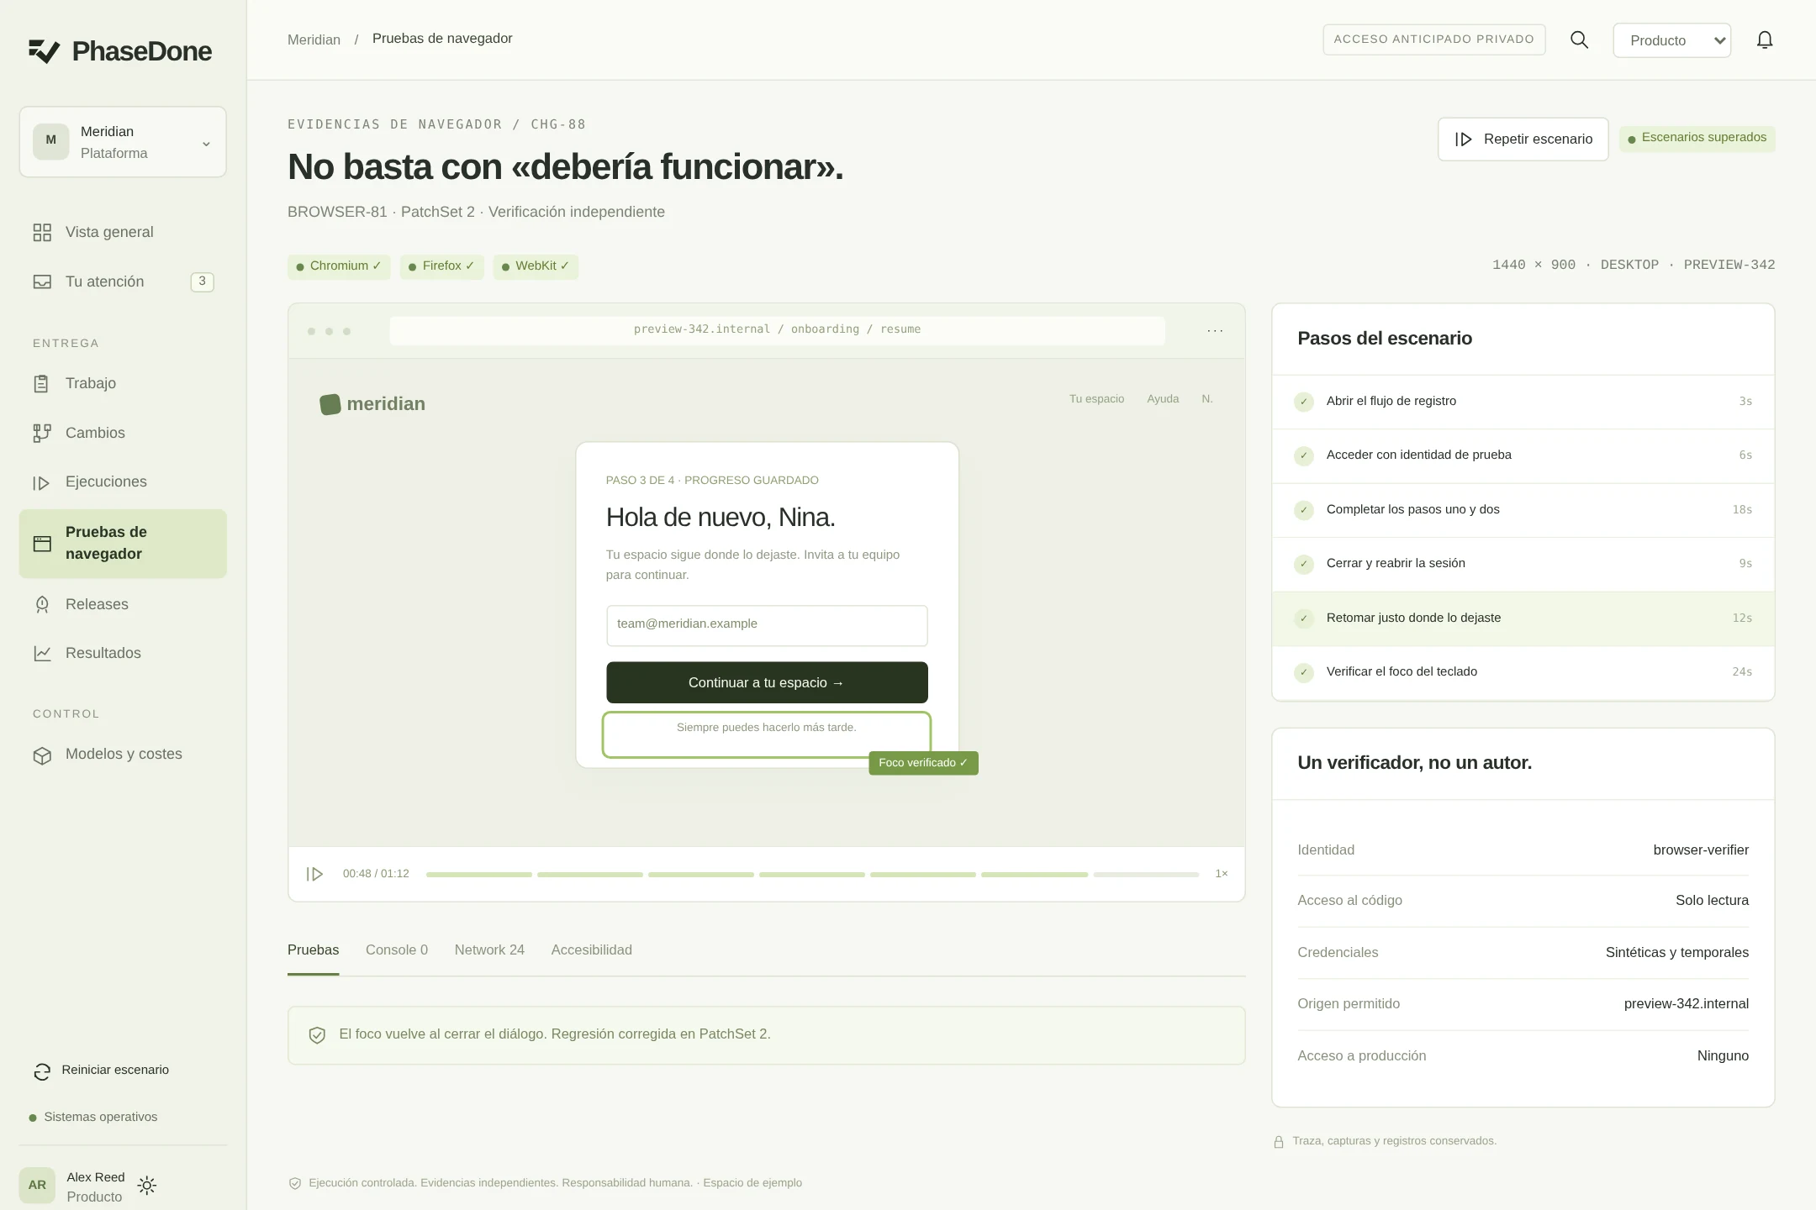This screenshot has width=1816, height=1210.
Task: Open search with the magnifier icon
Action: click(1580, 40)
